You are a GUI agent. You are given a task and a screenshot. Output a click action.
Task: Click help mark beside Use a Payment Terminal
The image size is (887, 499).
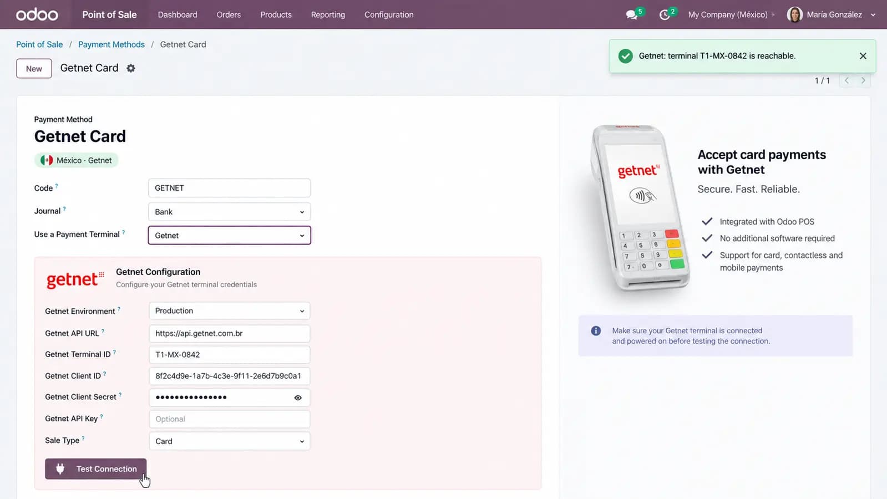coord(124,232)
